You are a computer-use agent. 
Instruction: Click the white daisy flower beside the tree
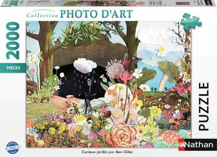[137, 74]
